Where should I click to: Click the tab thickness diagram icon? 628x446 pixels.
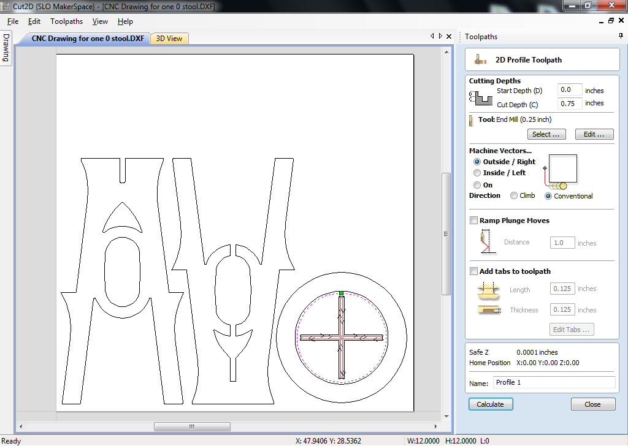pyautogui.click(x=489, y=309)
